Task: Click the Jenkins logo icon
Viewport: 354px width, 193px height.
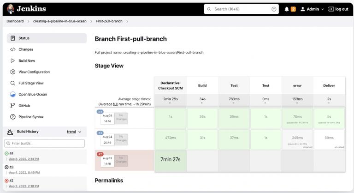Action: (x=10, y=9)
